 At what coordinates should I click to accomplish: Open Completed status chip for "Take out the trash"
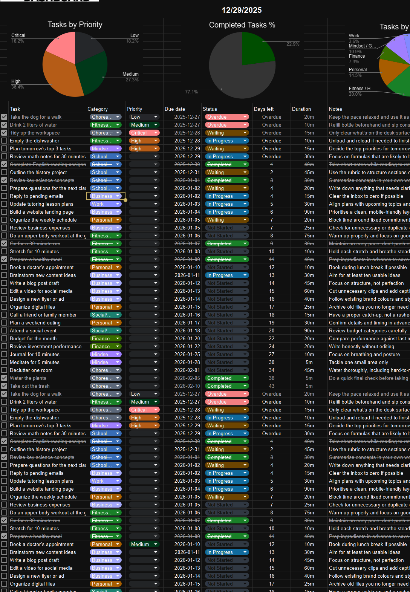coord(227,386)
